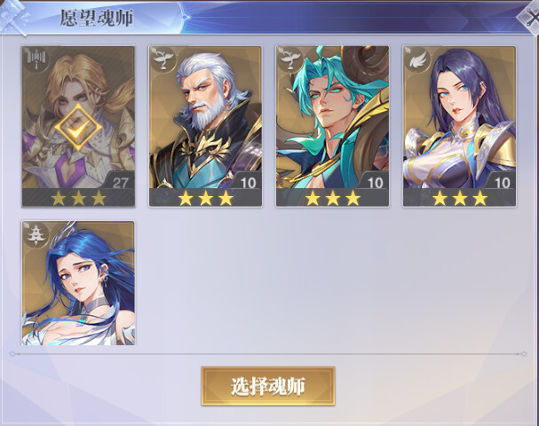The height and width of the screenshot is (426, 539).
Task: Click the level 10 badge on purple-haired card
Action: pyautogui.click(x=503, y=182)
